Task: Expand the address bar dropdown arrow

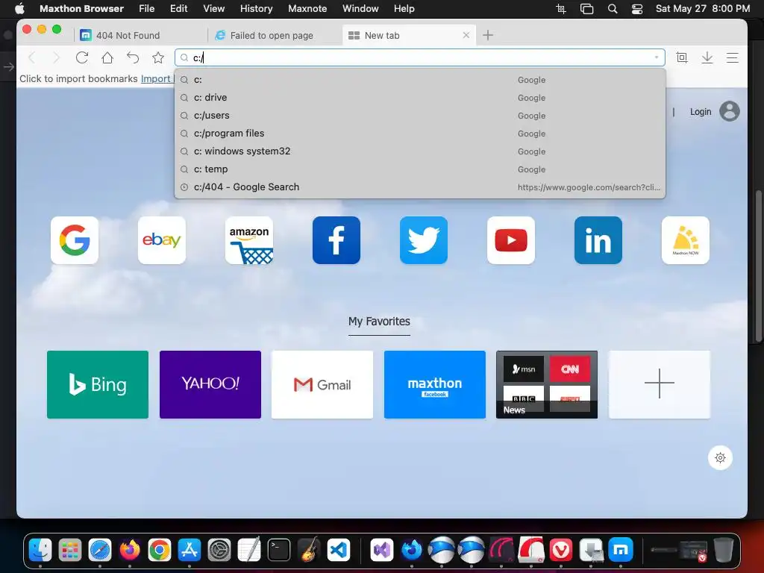Action: tap(657, 57)
